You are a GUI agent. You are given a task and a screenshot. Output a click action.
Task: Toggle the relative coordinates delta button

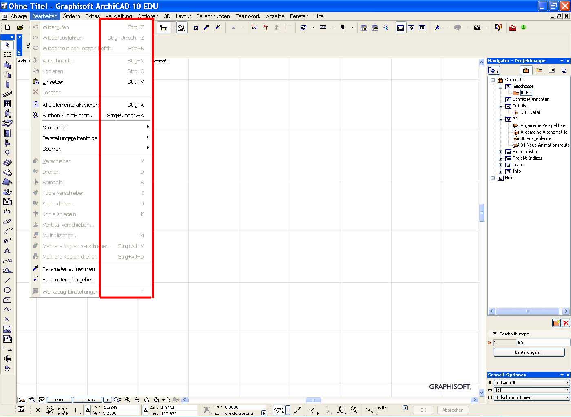click(x=88, y=410)
